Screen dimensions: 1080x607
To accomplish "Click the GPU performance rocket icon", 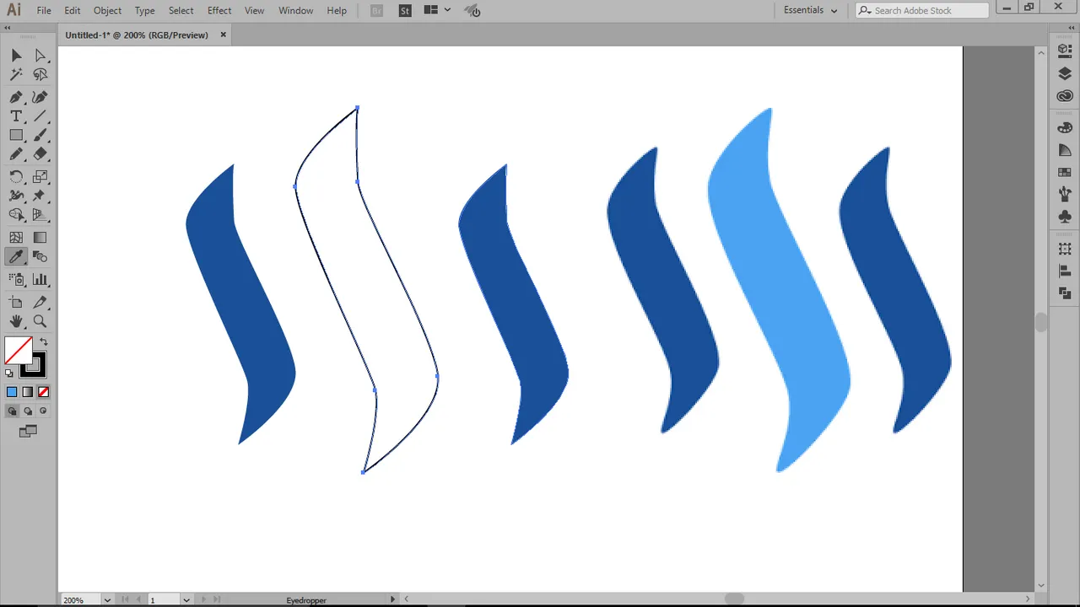I will click(x=472, y=10).
